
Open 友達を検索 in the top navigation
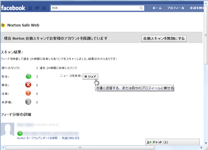(x=197, y=8)
